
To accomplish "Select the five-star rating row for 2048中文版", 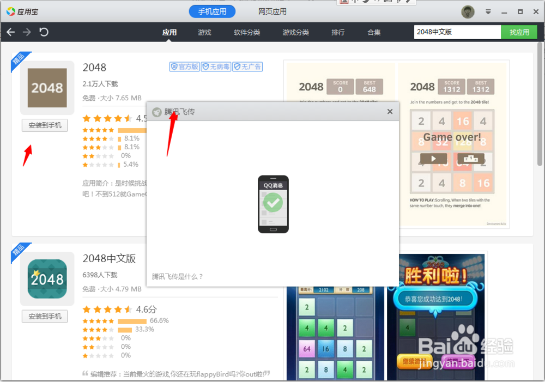I will (98, 320).
